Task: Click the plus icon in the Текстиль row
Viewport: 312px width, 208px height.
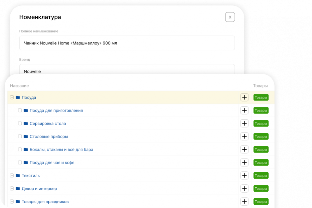Action: click(x=244, y=175)
